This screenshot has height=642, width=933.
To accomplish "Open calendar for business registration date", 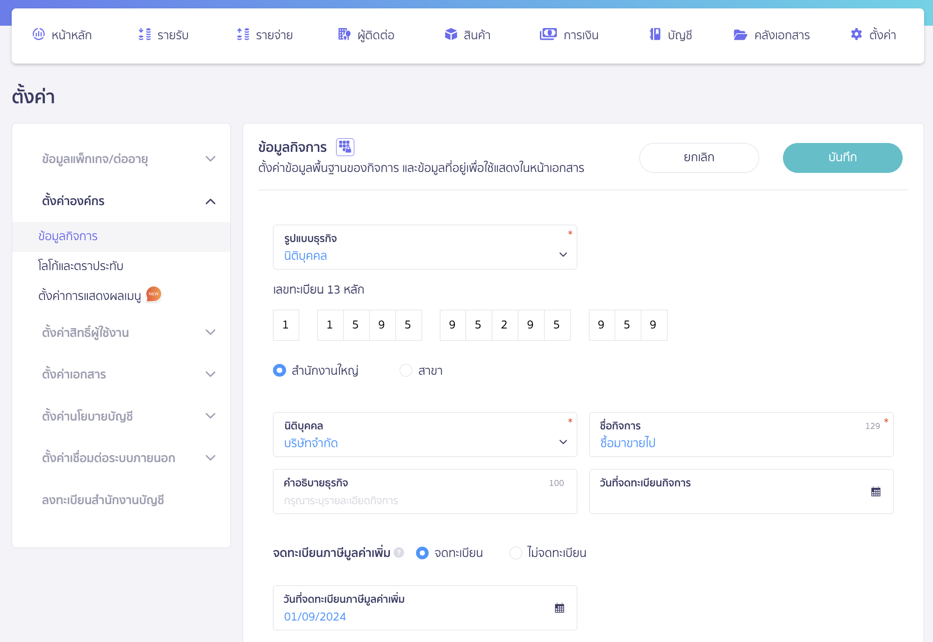I will pos(876,492).
